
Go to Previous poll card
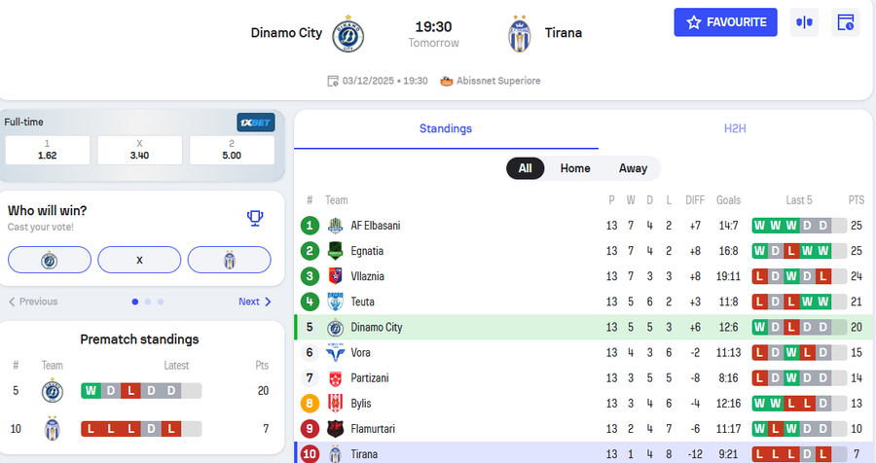33,302
